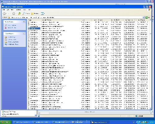Screen dimensions: 155x124
Task: Sort by the Last Modified column header
Action: click(x=117, y=20)
